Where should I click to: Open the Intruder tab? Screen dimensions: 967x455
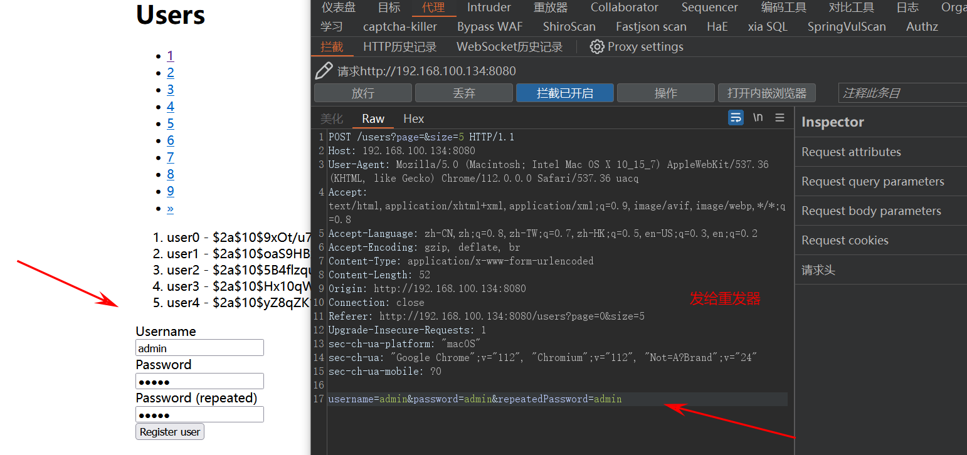[x=489, y=8]
